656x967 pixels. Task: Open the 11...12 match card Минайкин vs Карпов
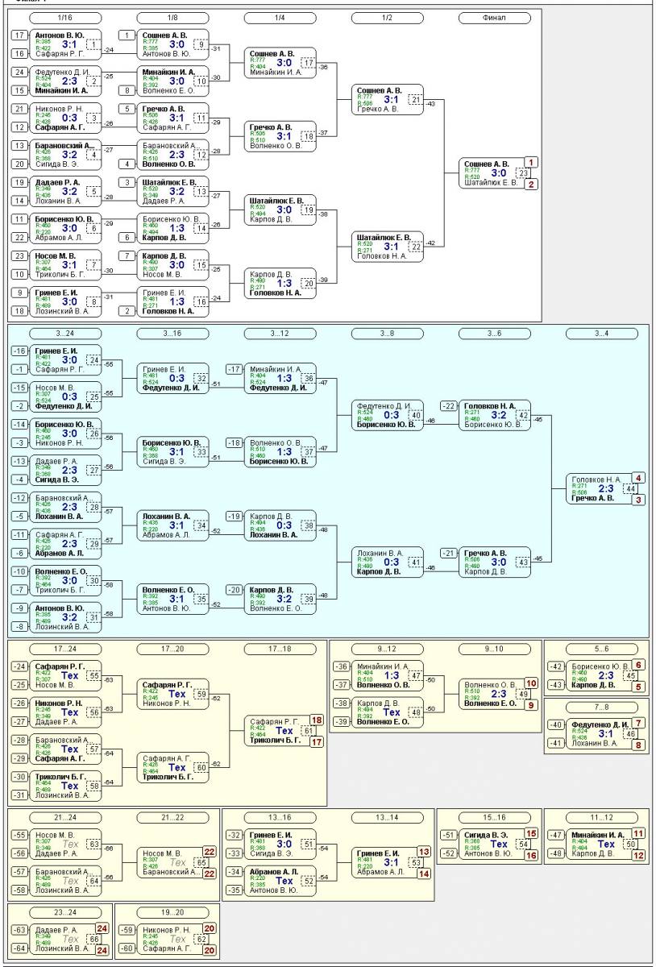[603, 845]
